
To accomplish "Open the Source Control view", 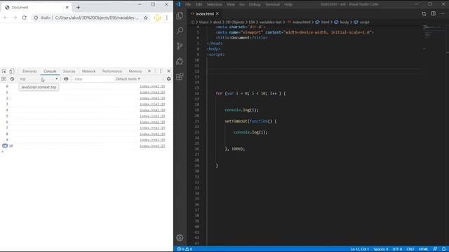I will pos(180,46).
